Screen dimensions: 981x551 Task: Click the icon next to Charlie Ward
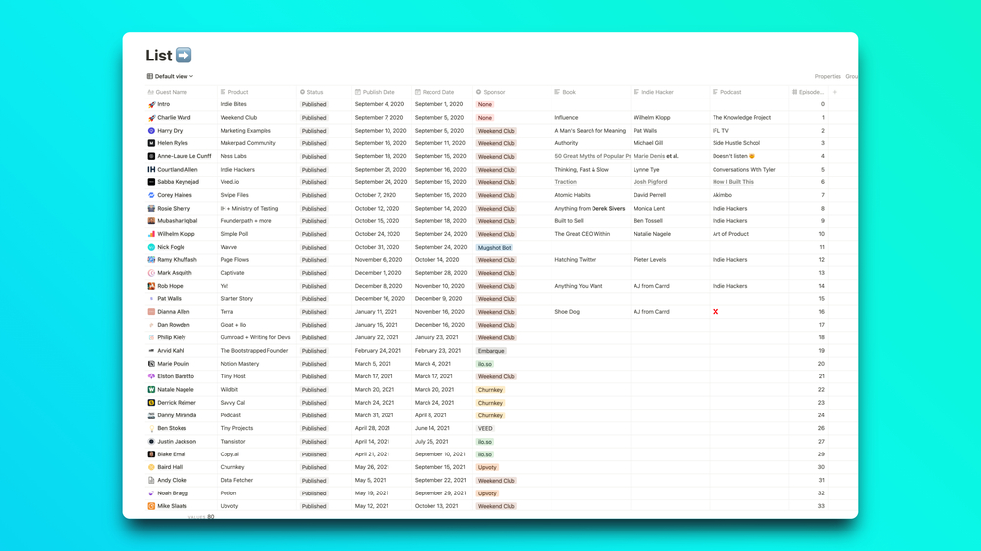(151, 117)
